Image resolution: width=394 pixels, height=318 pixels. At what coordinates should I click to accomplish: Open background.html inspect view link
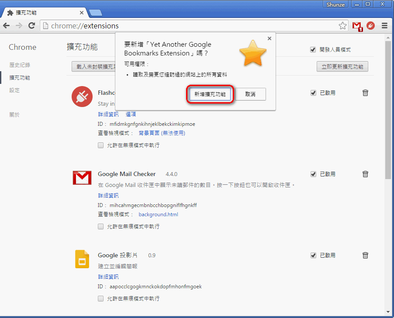tap(158, 214)
